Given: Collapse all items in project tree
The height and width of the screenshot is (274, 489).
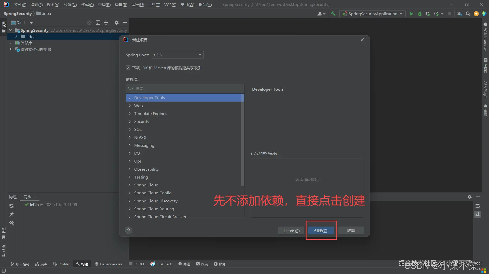Looking at the screenshot, I should (106, 23).
